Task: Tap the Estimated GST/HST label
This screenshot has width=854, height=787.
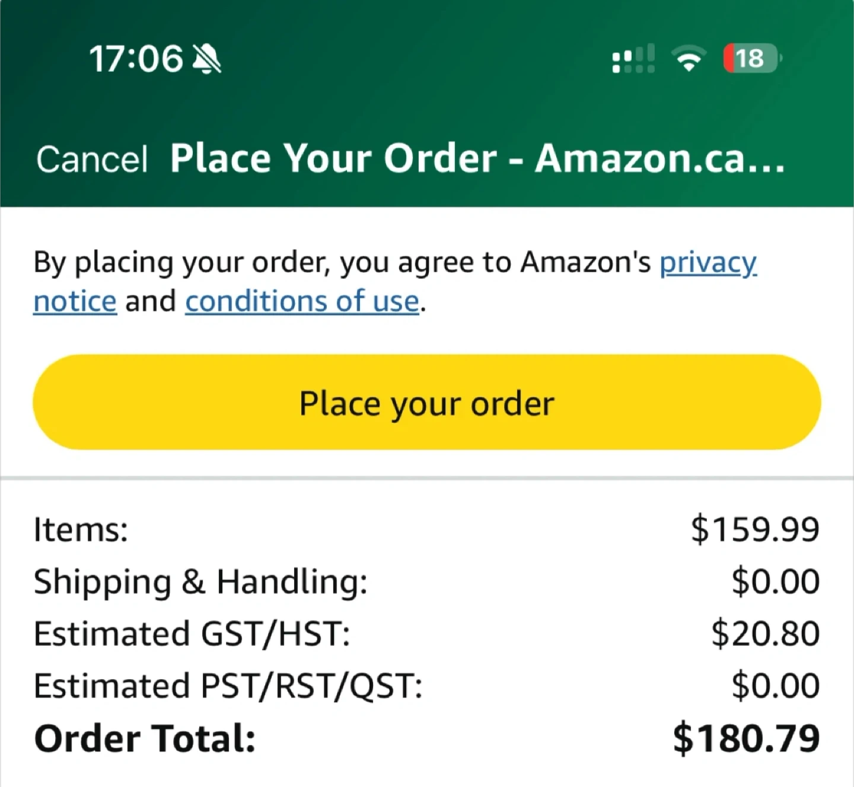Action: coord(192,633)
